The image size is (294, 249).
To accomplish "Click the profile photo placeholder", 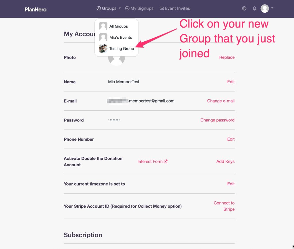I will pyautogui.click(x=116, y=59).
